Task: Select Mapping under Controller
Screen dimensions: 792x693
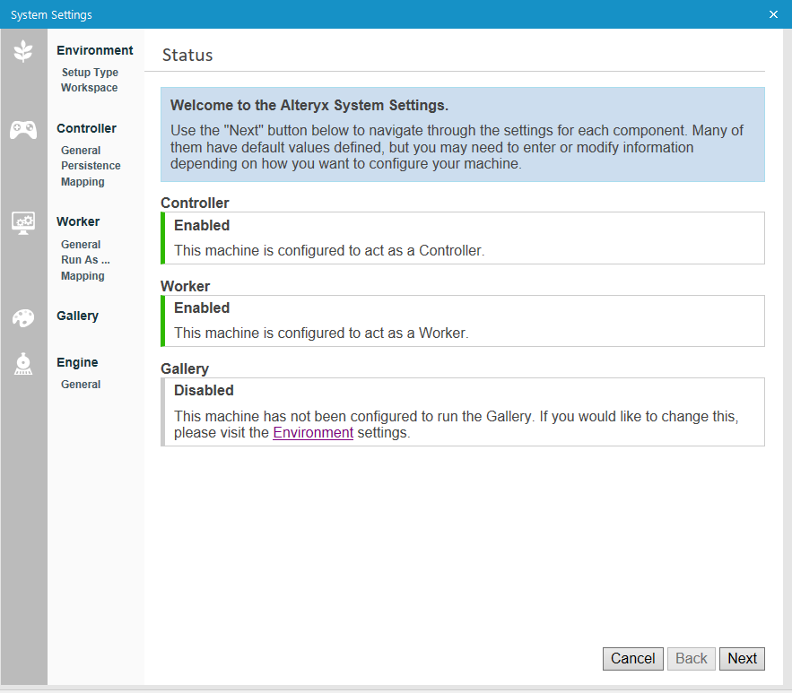Action: [x=83, y=182]
